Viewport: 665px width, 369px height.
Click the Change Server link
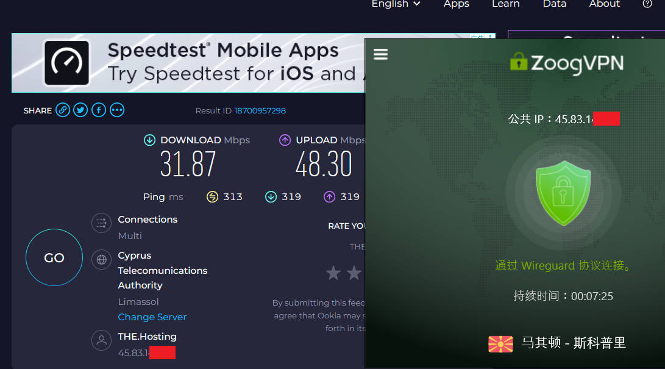[x=152, y=317]
